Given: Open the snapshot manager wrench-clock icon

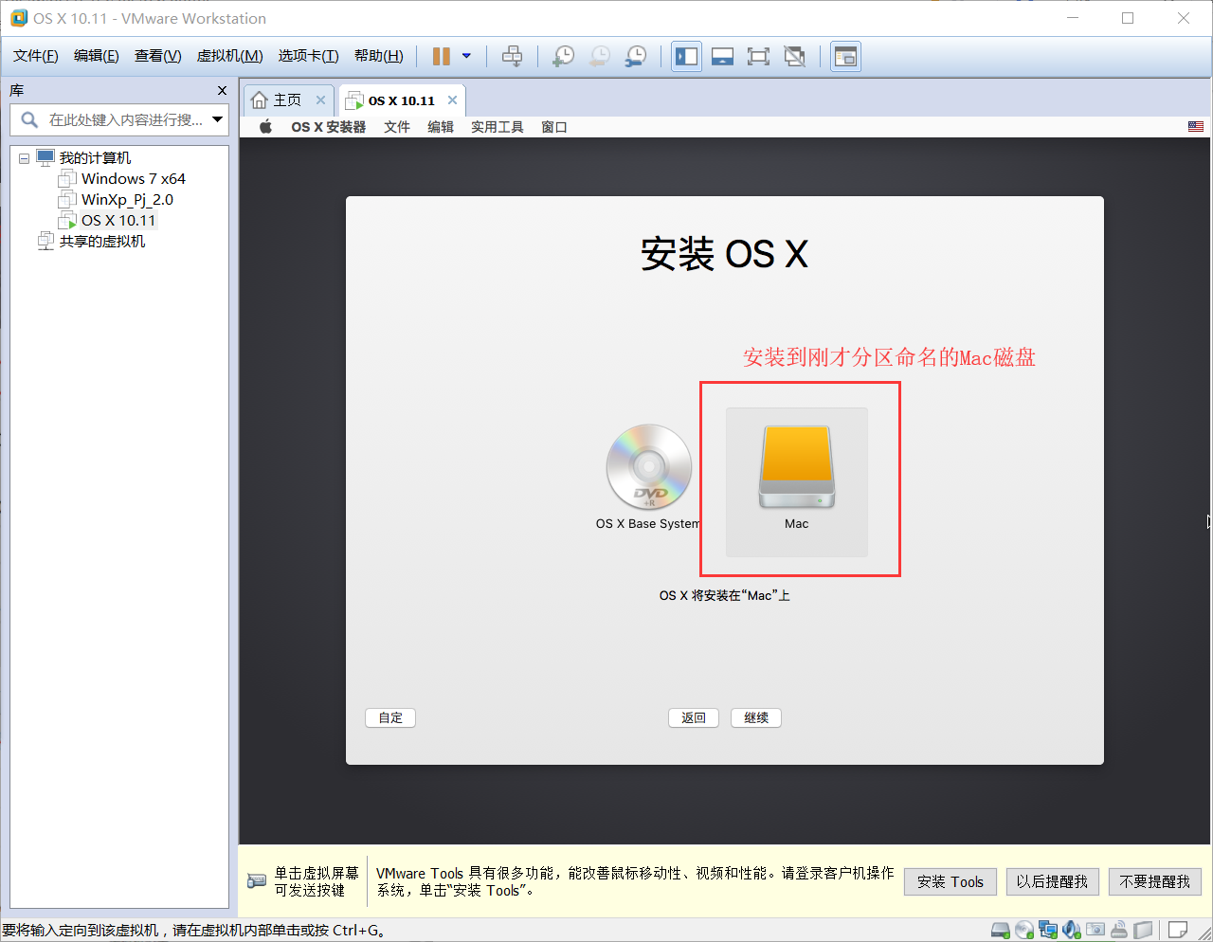Looking at the screenshot, I should click(x=636, y=57).
